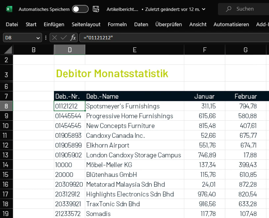Click debtor number 01445544
Screen dimensions: 269x218
click(70, 116)
